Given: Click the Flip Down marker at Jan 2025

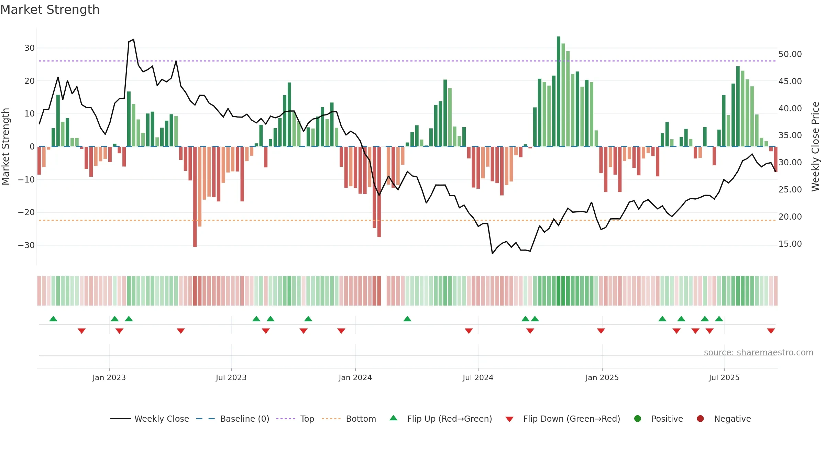Looking at the screenshot, I should click(601, 331).
